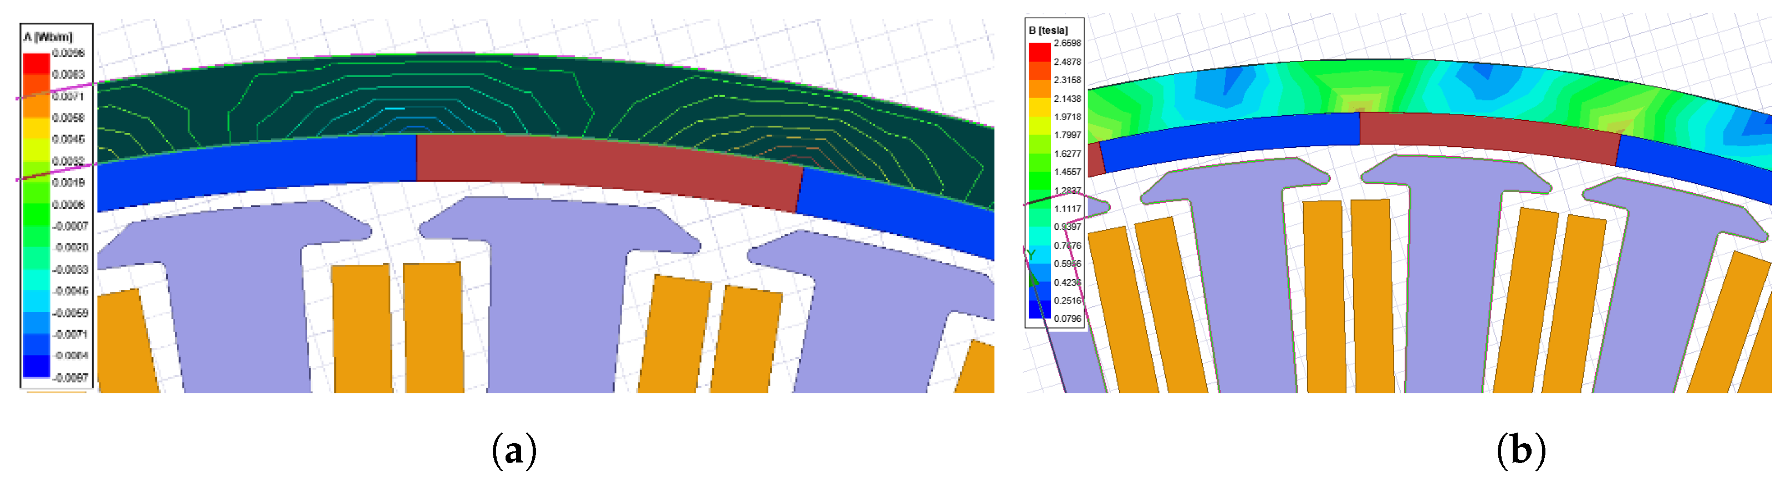Click the red swatch atop the B [tesla] legend
Viewport: 1786px width, 478px height.
coord(1039,52)
